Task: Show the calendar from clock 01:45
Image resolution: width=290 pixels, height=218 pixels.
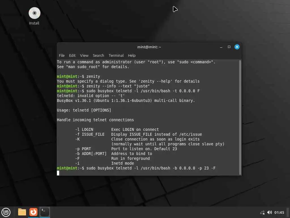Action: point(279,212)
